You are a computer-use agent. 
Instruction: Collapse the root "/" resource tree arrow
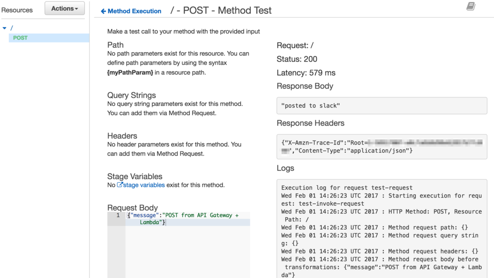(x=5, y=28)
